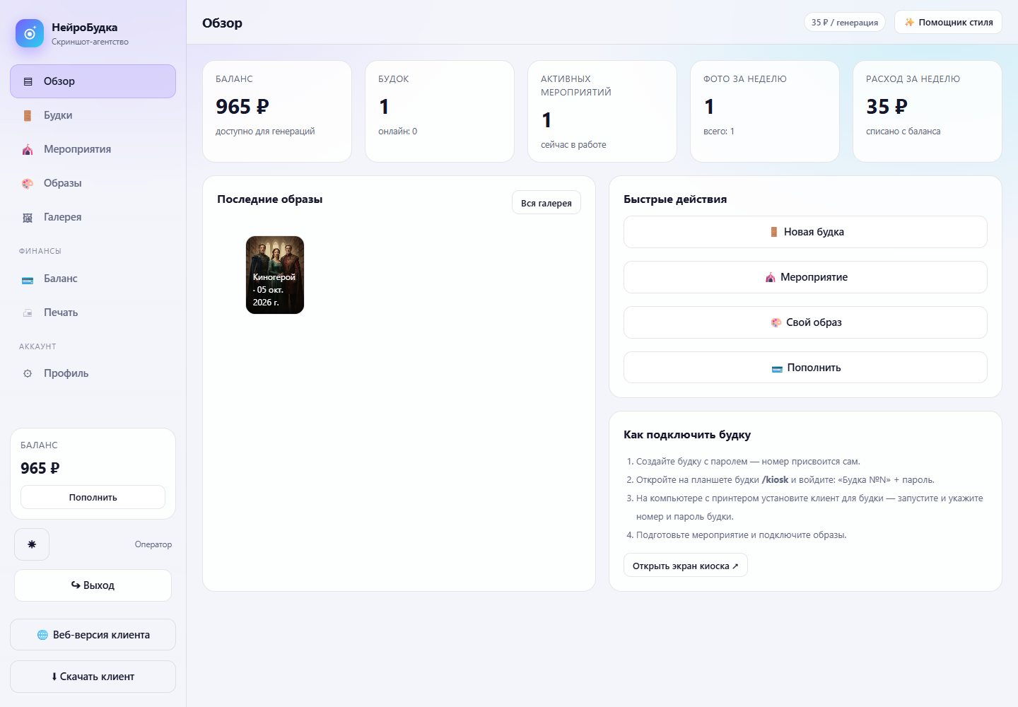Click Пополнить in Быстрые действия

(805, 368)
